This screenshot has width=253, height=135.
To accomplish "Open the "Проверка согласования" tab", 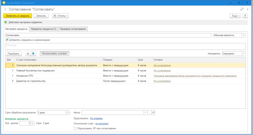I will [x=73, y=29].
